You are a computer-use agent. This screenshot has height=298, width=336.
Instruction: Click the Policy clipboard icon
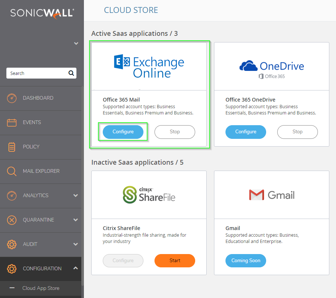11,147
